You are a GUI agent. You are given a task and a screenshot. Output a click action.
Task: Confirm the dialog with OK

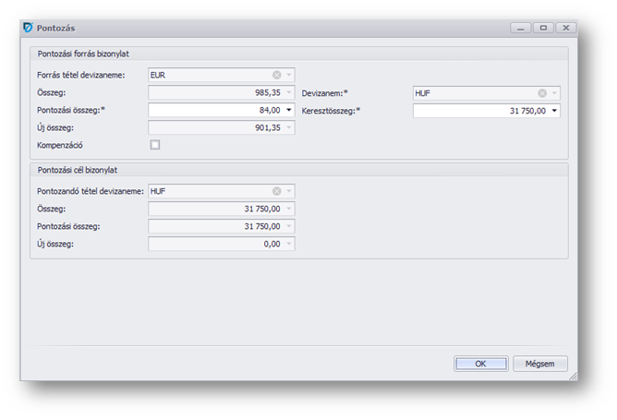480,364
